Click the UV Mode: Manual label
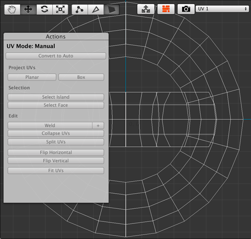 click(x=31, y=46)
